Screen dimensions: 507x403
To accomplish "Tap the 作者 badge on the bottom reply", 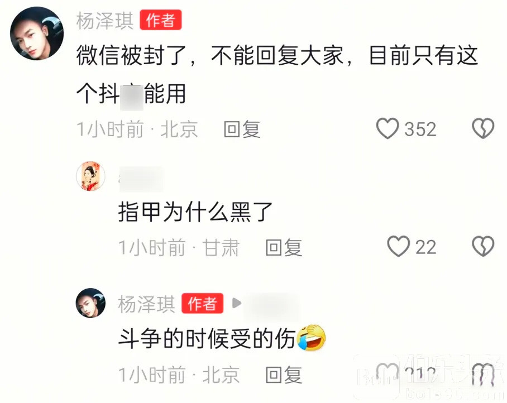I will click(x=203, y=303).
